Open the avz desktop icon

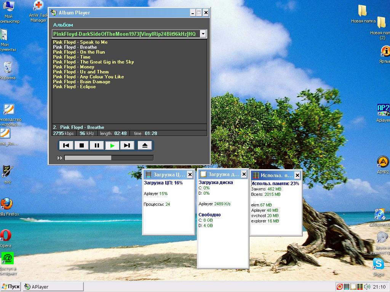[x=8, y=171]
